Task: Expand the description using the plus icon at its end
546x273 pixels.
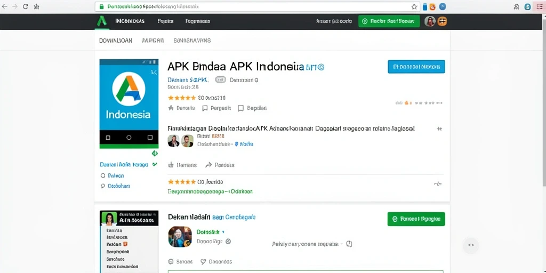Action: [439, 129]
